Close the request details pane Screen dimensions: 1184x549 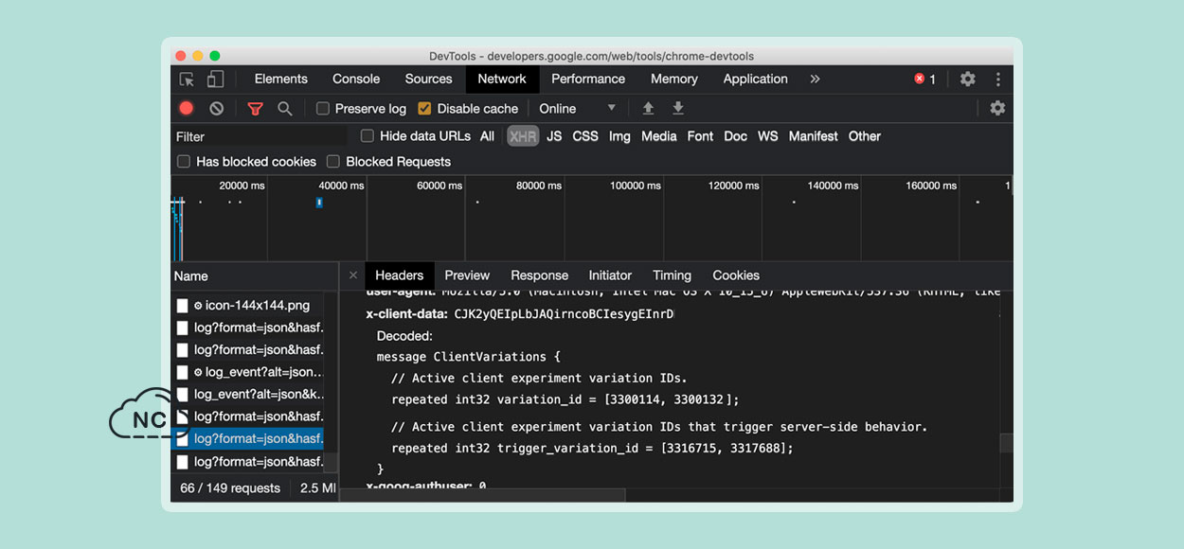pos(353,275)
